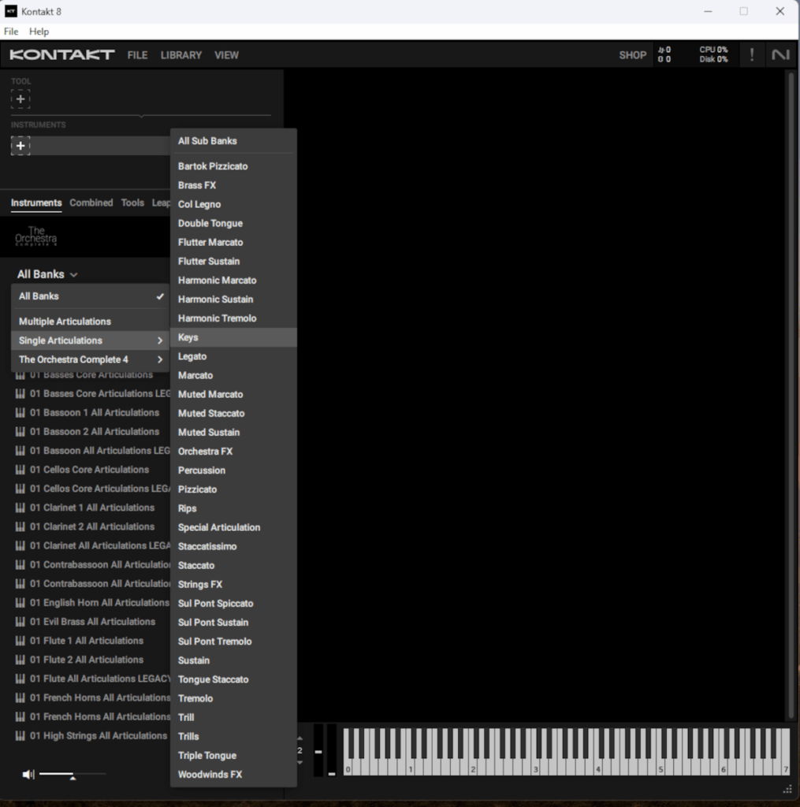Adjust the preview volume slider

tap(73, 774)
